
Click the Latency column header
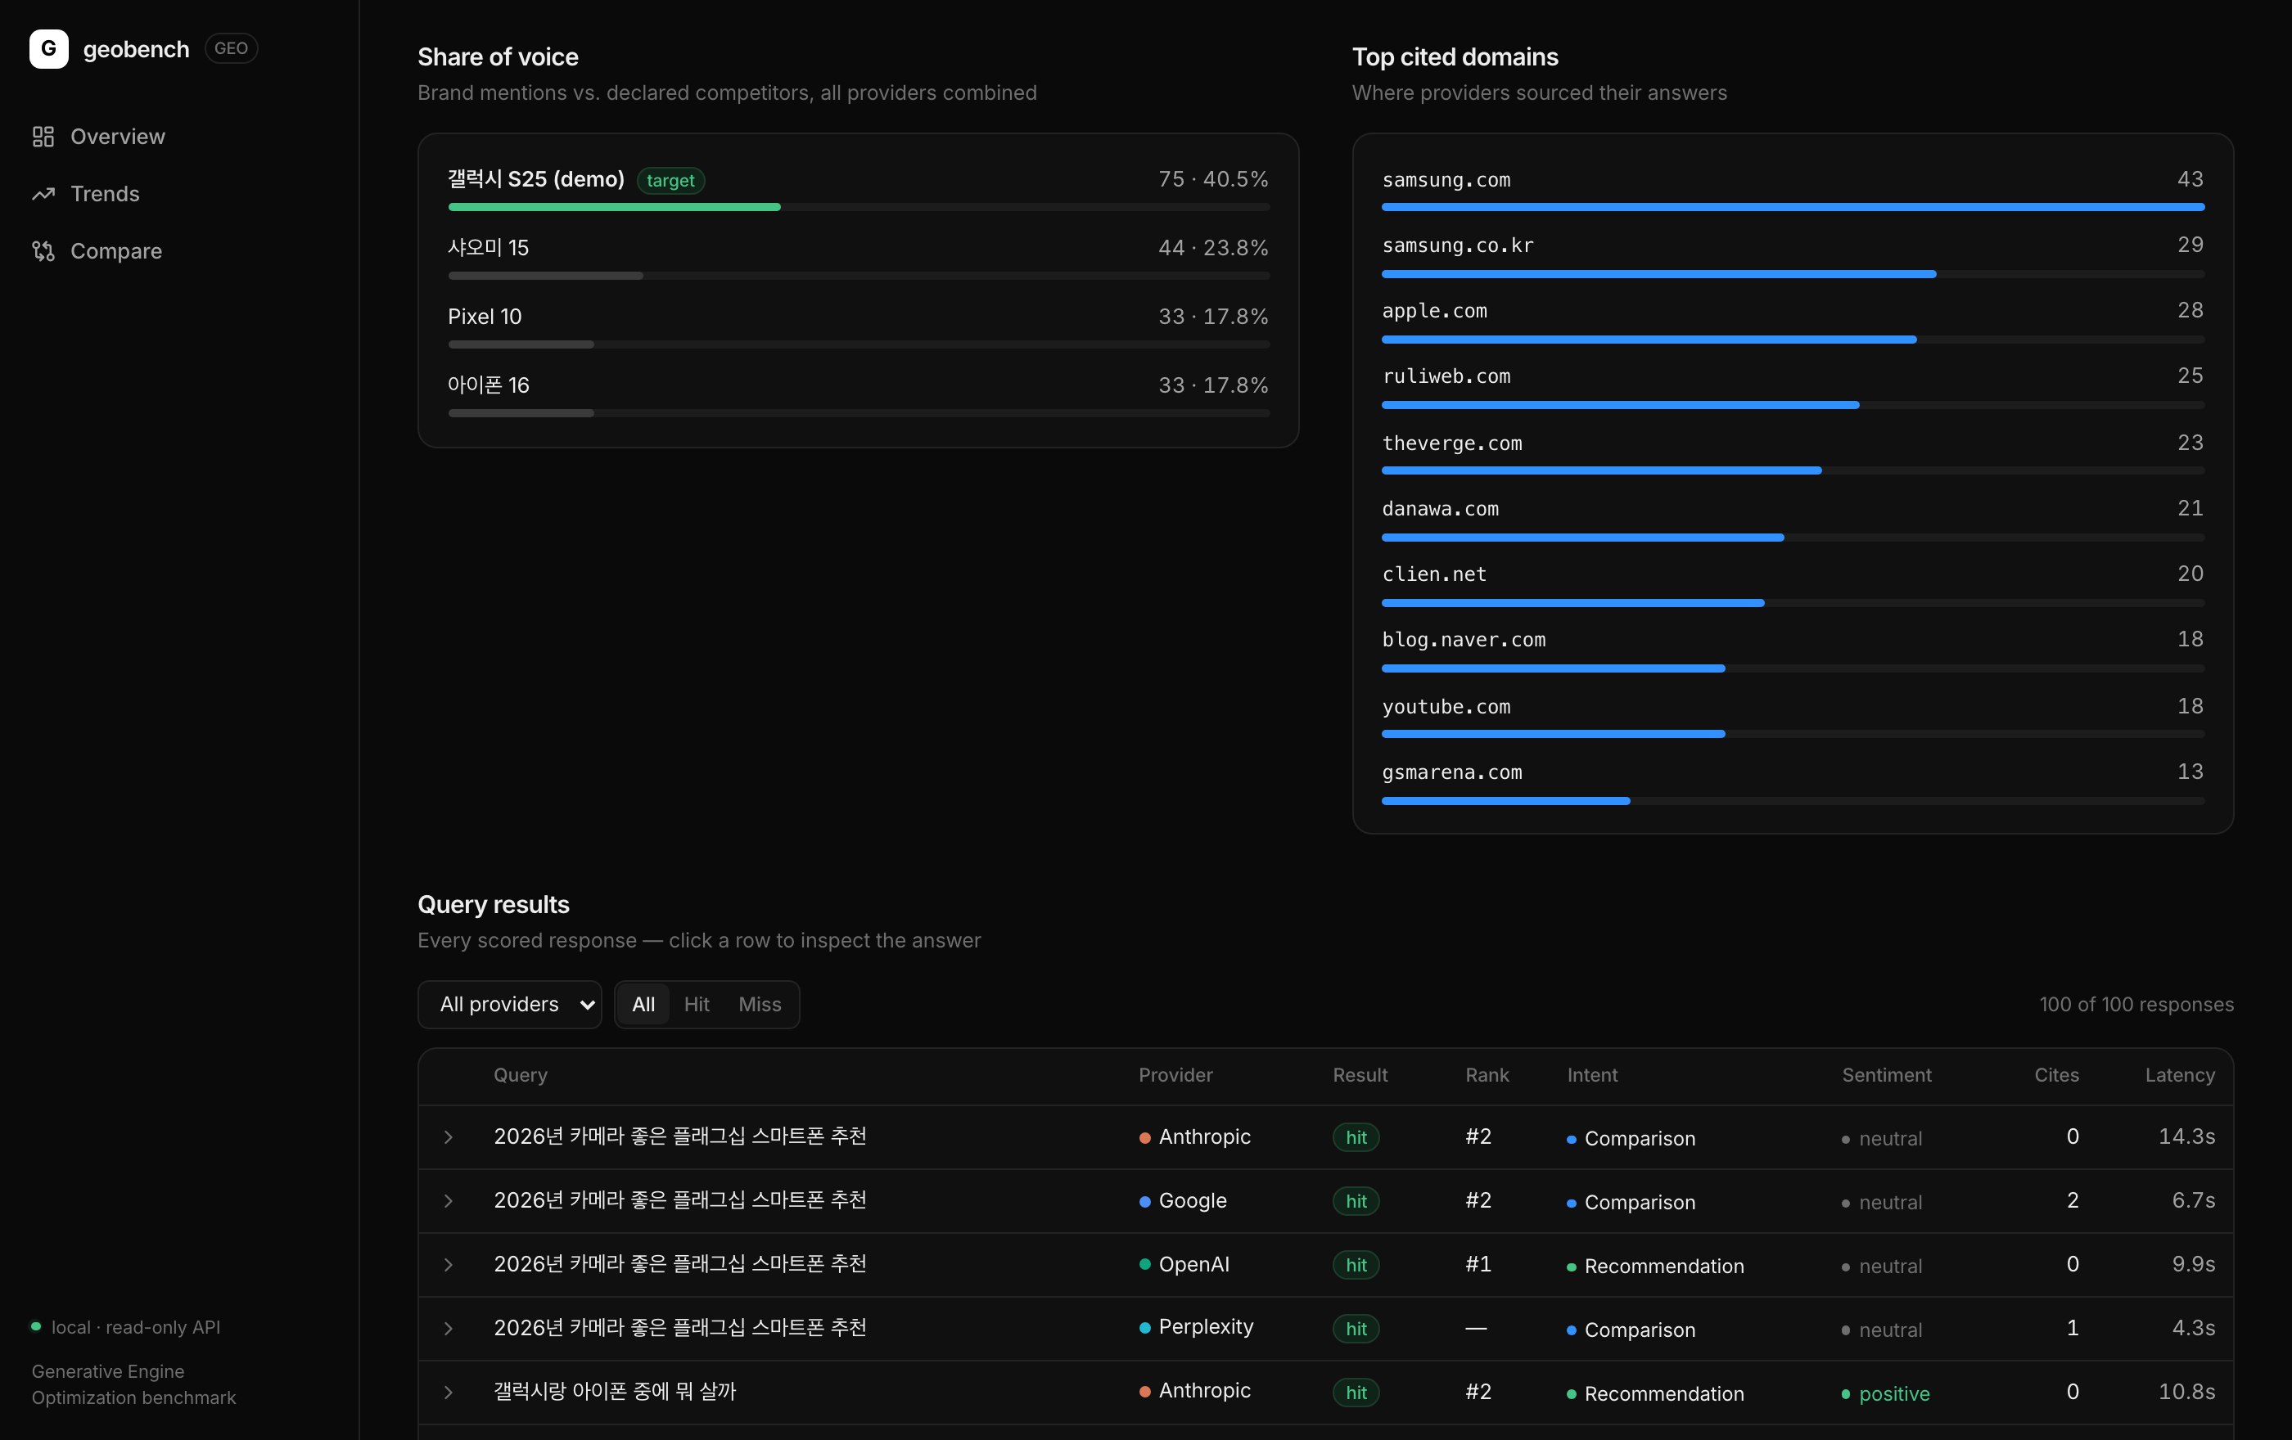click(2180, 1075)
